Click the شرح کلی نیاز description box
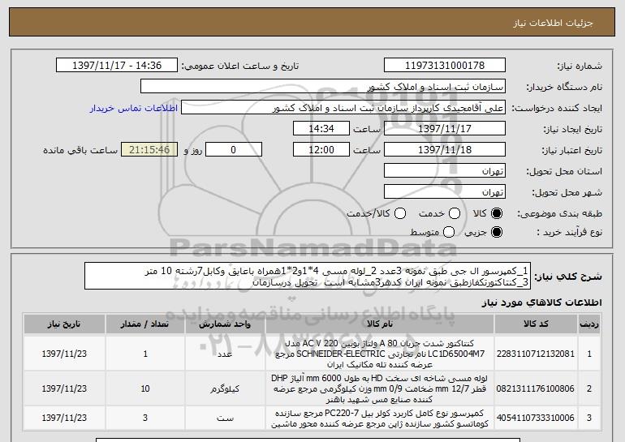 308,276
